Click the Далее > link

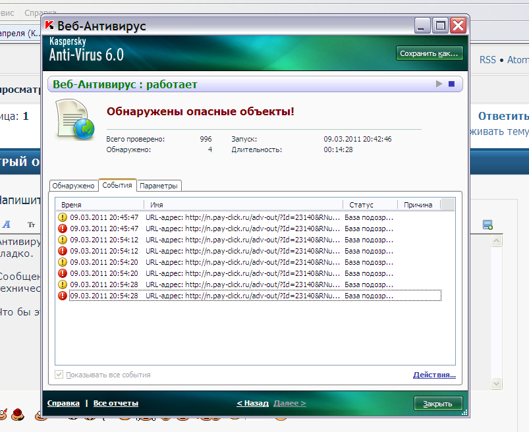[x=290, y=403]
